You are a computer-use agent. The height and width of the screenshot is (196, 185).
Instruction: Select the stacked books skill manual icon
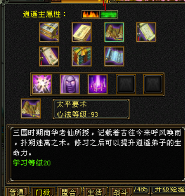coord(49,32)
